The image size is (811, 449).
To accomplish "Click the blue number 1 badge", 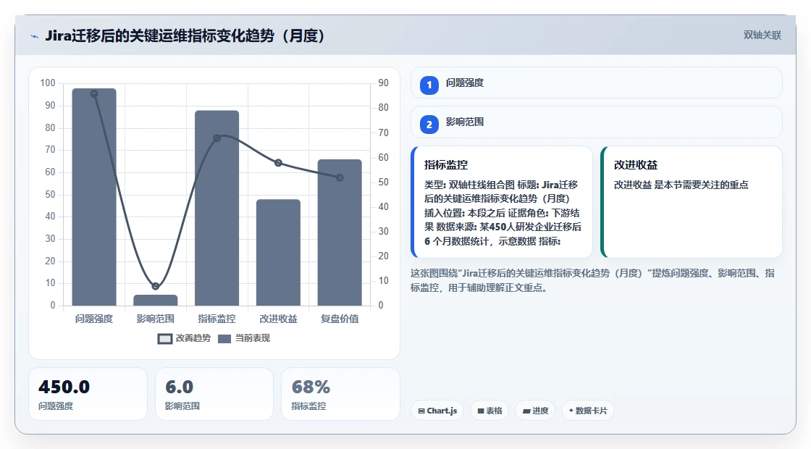I will click(x=429, y=85).
